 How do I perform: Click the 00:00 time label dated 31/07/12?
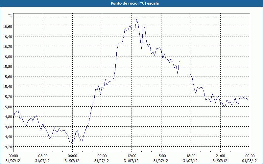13,156
